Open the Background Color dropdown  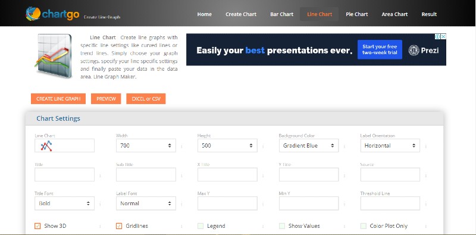point(309,146)
